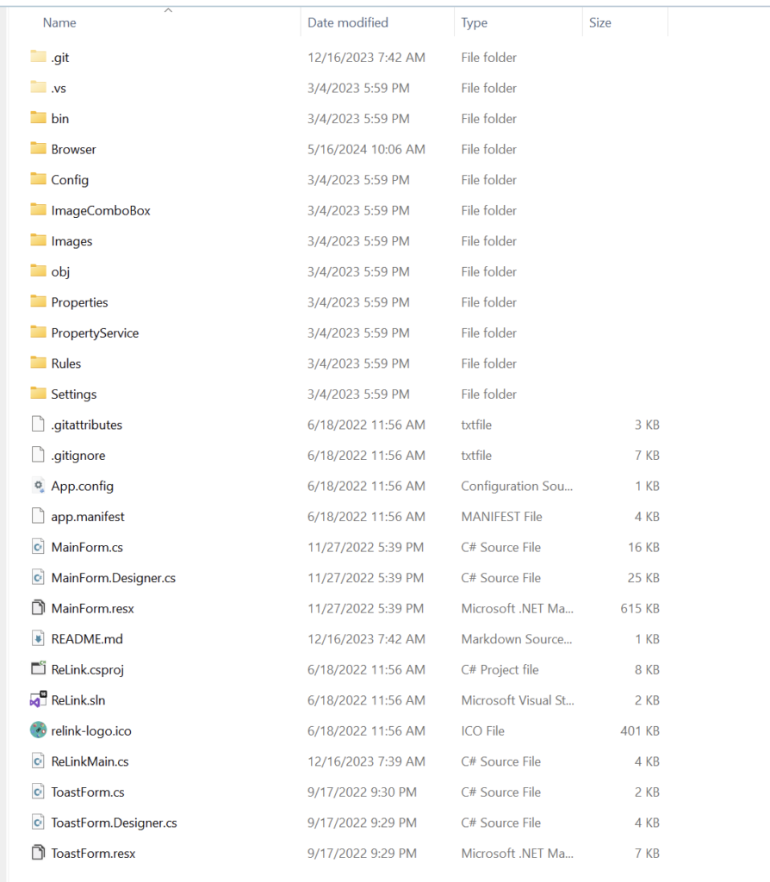Select the ReLink.csproj project icon
The height and width of the screenshot is (882, 770).
[38, 668]
